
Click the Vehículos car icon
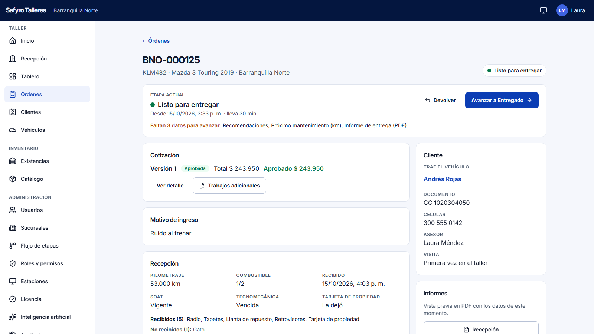click(x=13, y=130)
